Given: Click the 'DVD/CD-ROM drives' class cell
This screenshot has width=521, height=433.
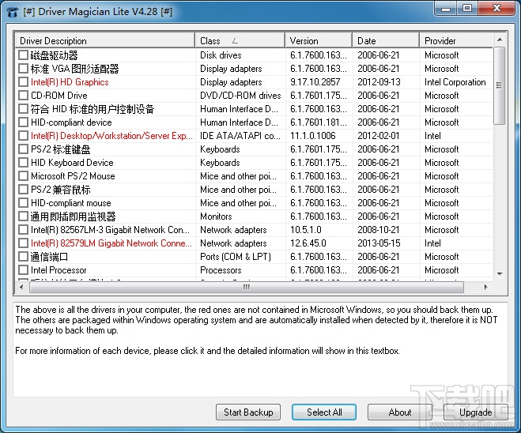Looking at the screenshot, I should point(240,96).
